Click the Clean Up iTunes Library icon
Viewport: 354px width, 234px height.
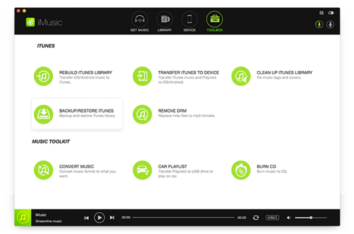click(x=241, y=76)
